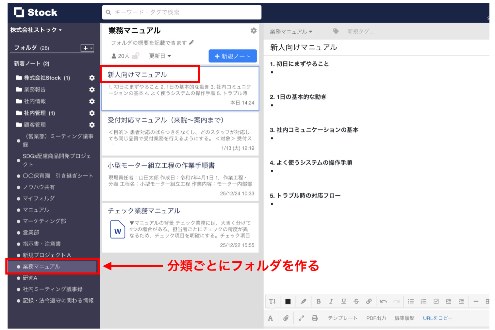Toggle italic formatting
The image size is (495, 330).
point(331,301)
